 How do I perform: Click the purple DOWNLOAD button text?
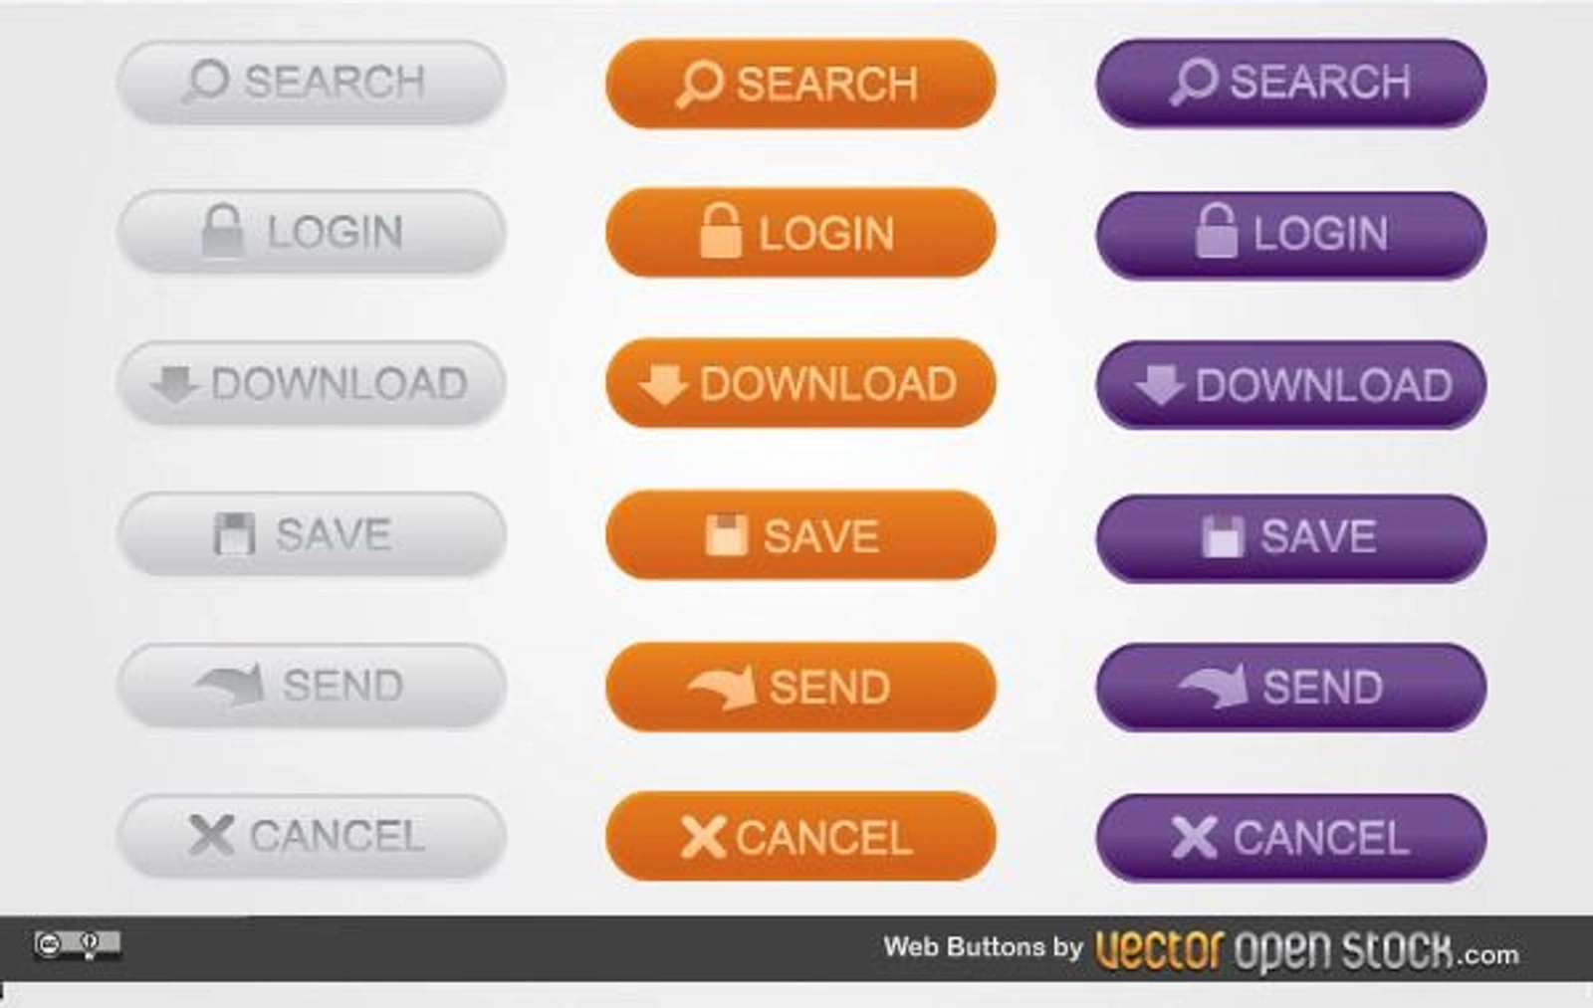[x=1323, y=385]
